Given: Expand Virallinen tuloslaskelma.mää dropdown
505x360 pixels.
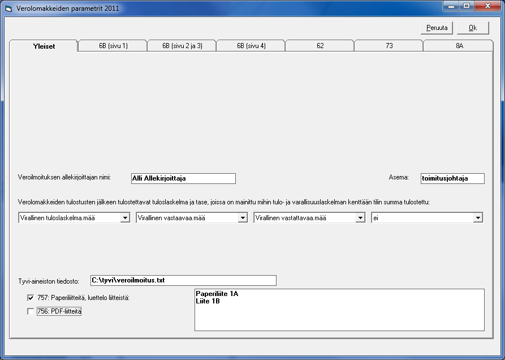Looking at the screenshot, I should [x=125, y=218].
